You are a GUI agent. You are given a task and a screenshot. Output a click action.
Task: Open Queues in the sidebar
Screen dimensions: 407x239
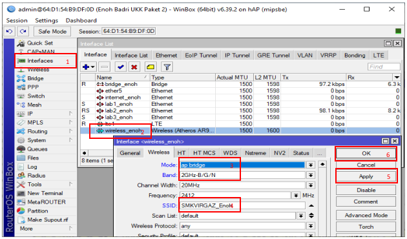click(x=37, y=149)
